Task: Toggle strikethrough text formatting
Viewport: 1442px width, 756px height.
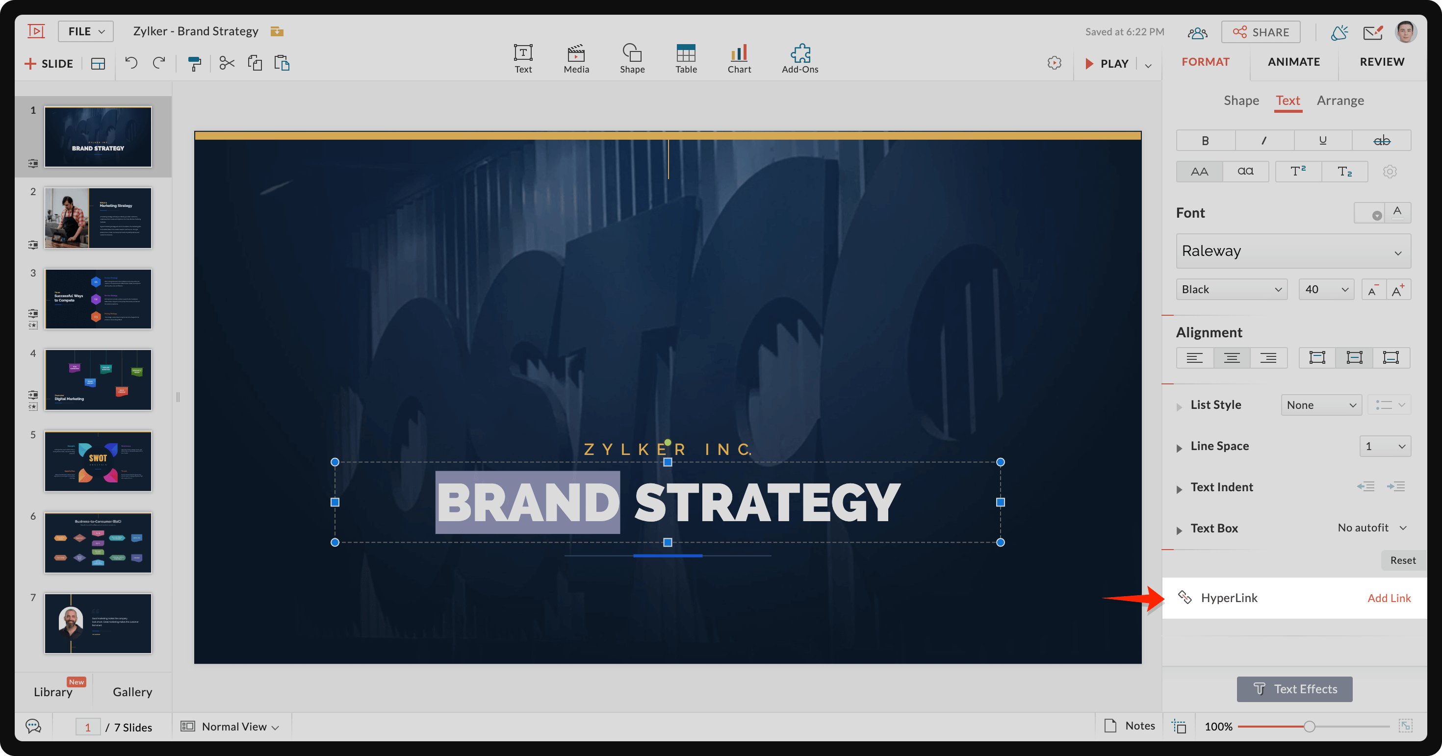Action: tap(1381, 140)
